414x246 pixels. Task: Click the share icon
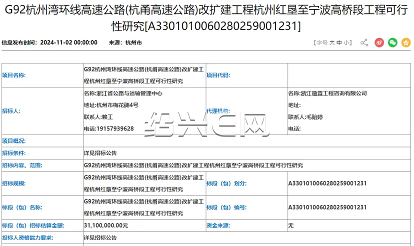364,42
